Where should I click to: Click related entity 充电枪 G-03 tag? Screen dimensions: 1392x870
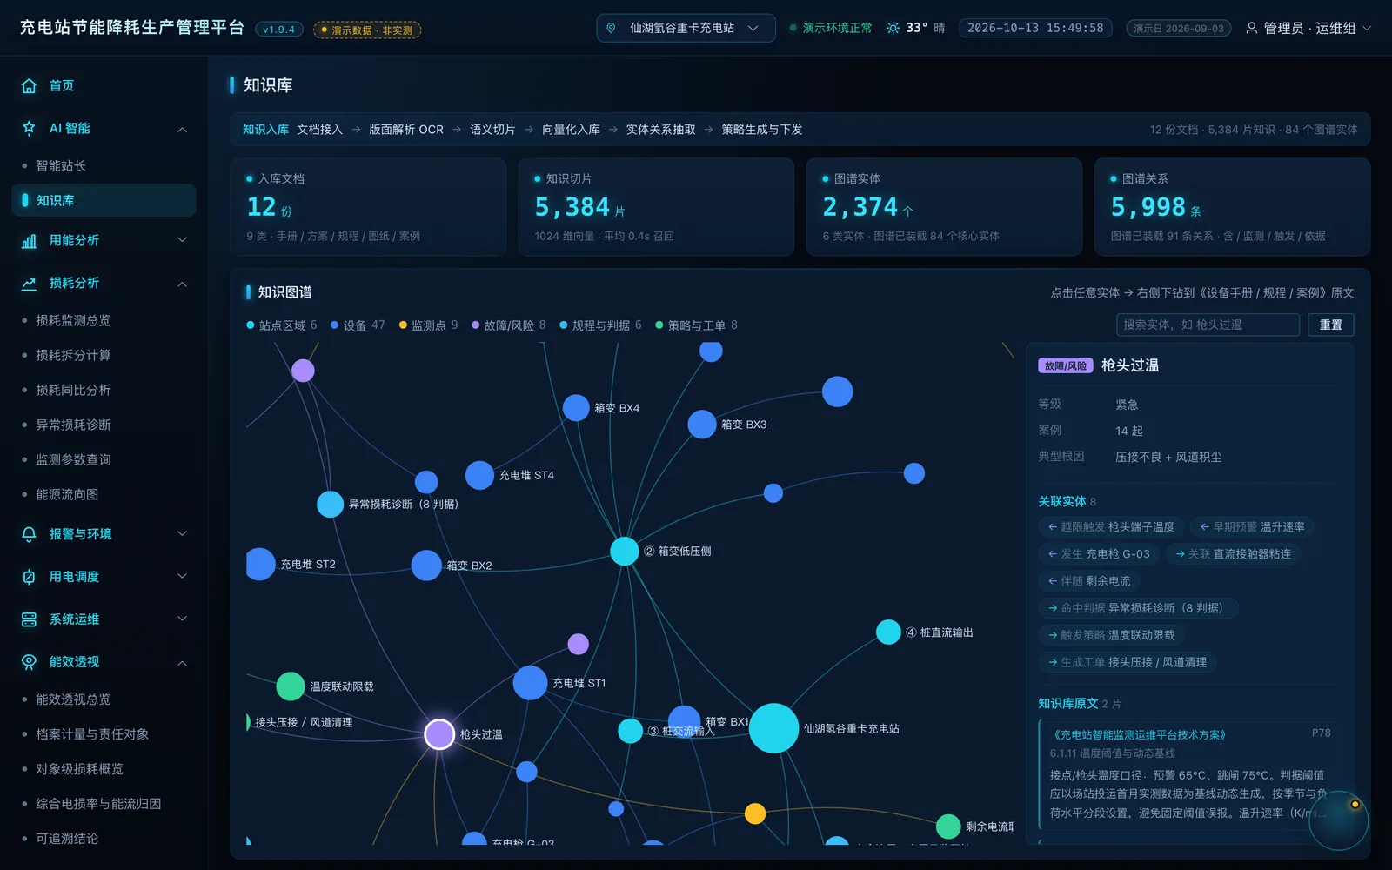coord(1099,554)
